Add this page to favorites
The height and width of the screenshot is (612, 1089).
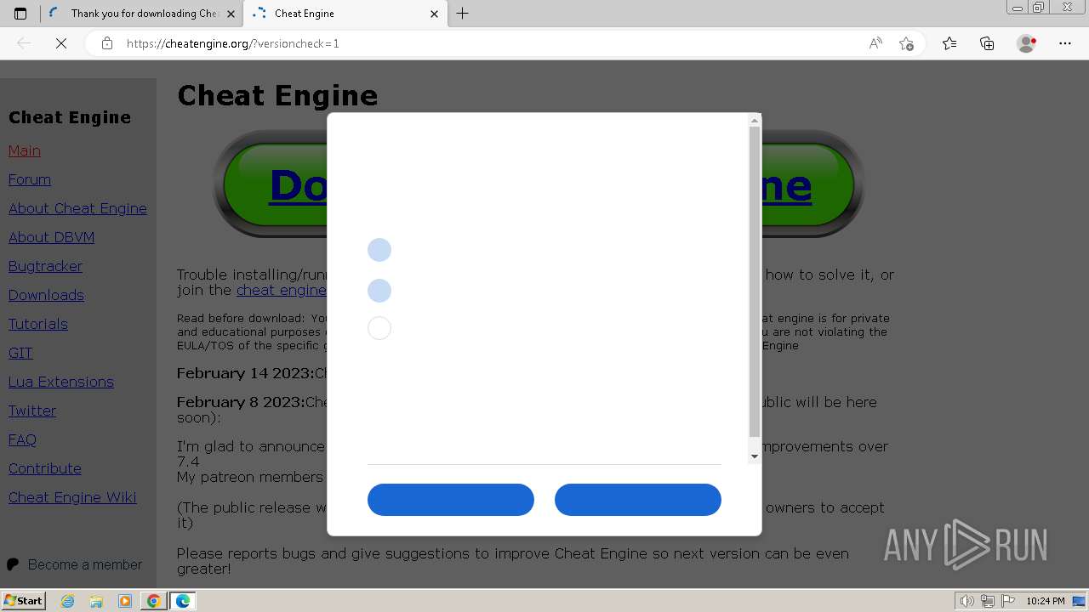906,43
